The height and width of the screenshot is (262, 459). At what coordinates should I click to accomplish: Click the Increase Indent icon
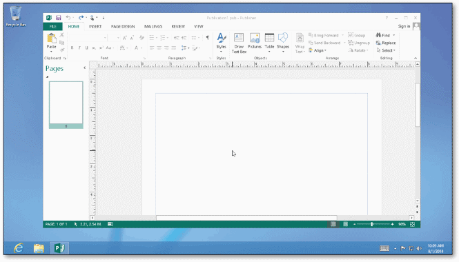coord(184,38)
